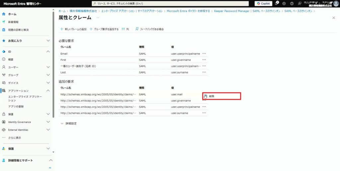Click the sidebar vertical scrollbar
The height and width of the screenshot is (171, 340).
click(53, 64)
